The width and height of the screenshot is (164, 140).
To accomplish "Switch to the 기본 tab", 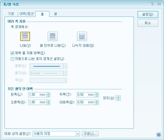I will tap(11, 14).
